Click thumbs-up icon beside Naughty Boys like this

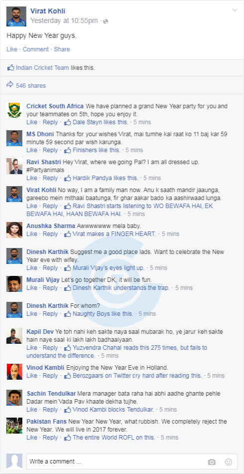[68, 314]
